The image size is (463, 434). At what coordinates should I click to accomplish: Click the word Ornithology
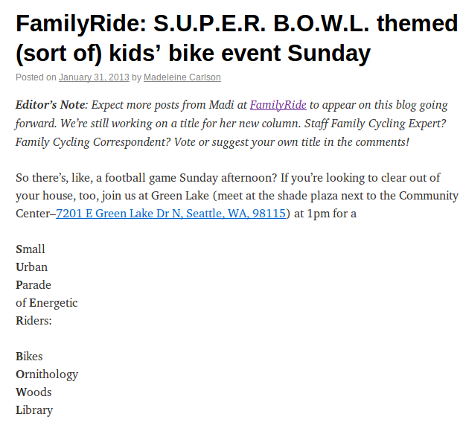pos(47,374)
